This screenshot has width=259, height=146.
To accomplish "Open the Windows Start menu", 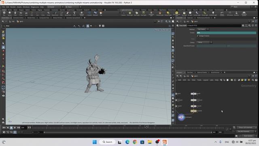I will (95, 142).
